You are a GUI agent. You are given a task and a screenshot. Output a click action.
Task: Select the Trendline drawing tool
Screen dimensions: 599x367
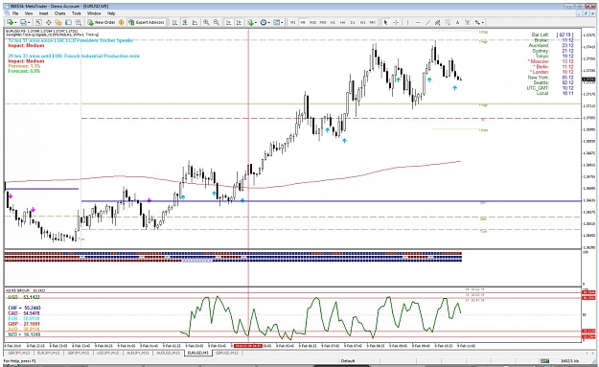(x=427, y=23)
